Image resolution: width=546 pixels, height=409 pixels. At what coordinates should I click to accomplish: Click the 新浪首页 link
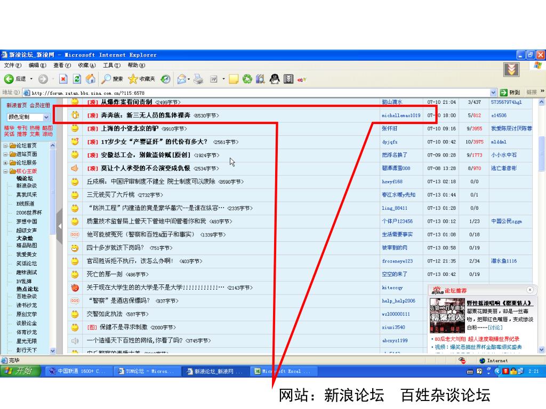pos(17,105)
